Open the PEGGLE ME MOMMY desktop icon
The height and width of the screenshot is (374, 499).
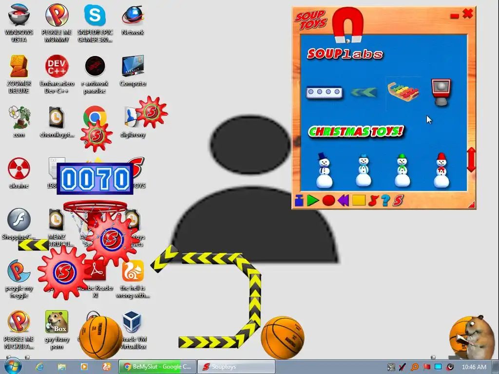tap(57, 23)
